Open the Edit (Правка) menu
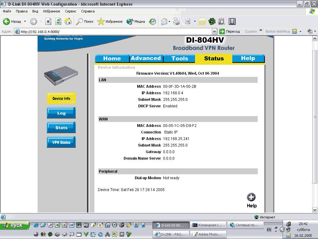 point(21,11)
